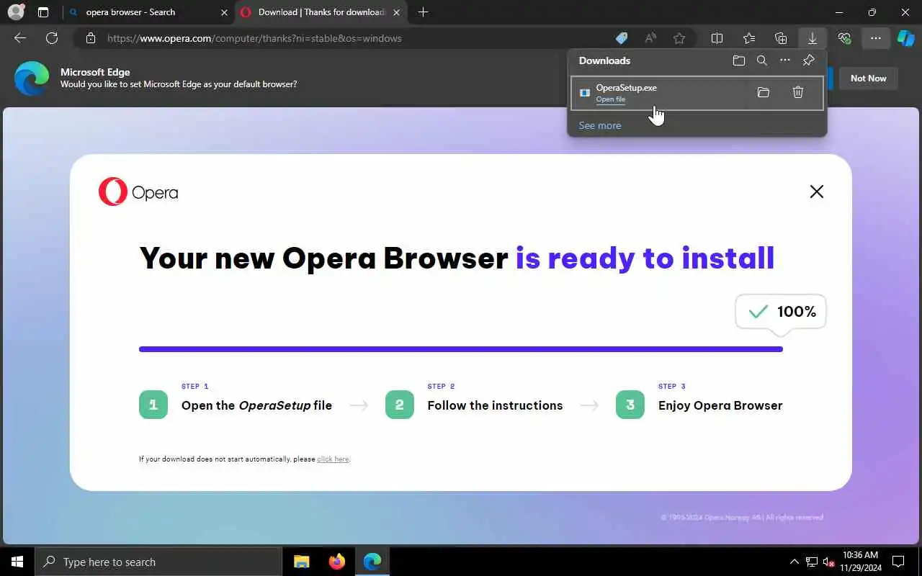Delete OperaSetup.exe download with trash icon
The width and height of the screenshot is (922, 576).
click(798, 92)
